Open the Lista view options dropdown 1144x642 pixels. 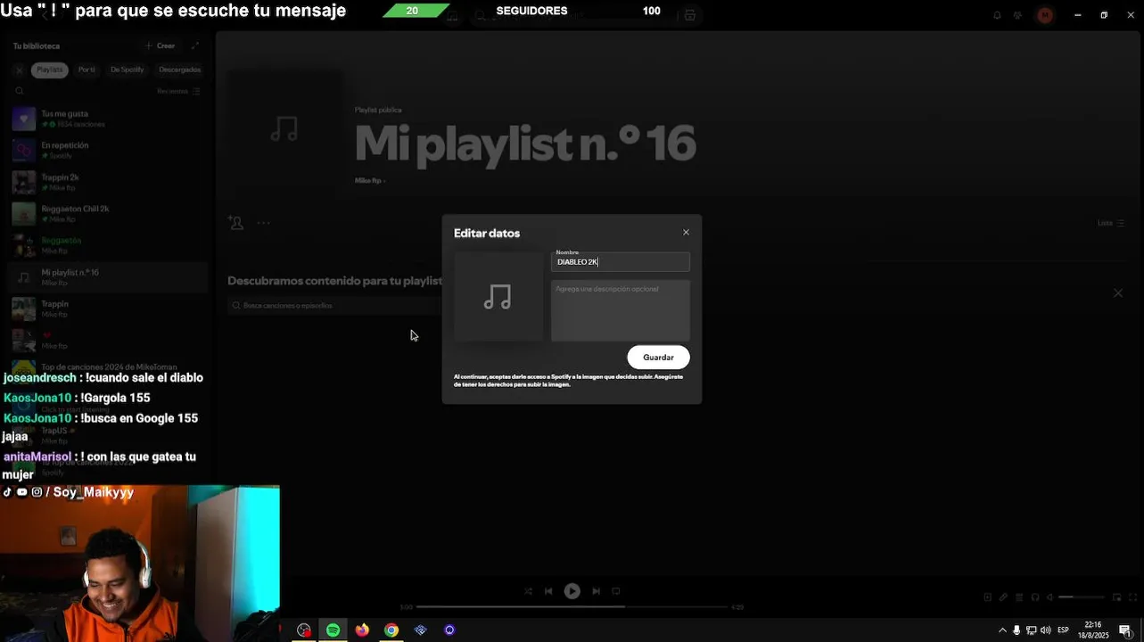[1111, 223]
